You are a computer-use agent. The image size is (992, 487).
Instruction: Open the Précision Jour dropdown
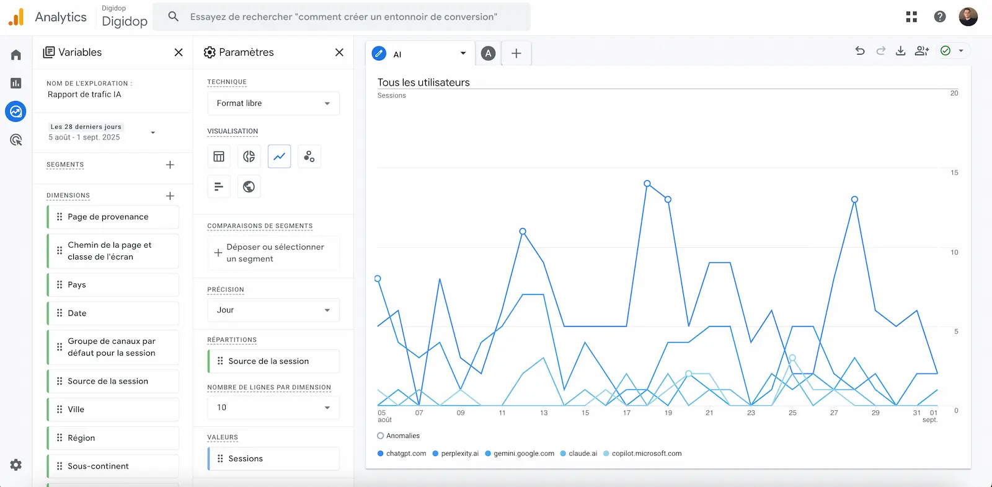pos(273,310)
